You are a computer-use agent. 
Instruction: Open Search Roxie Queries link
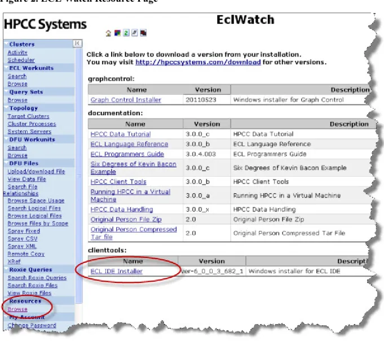click(x=37, y=278)
